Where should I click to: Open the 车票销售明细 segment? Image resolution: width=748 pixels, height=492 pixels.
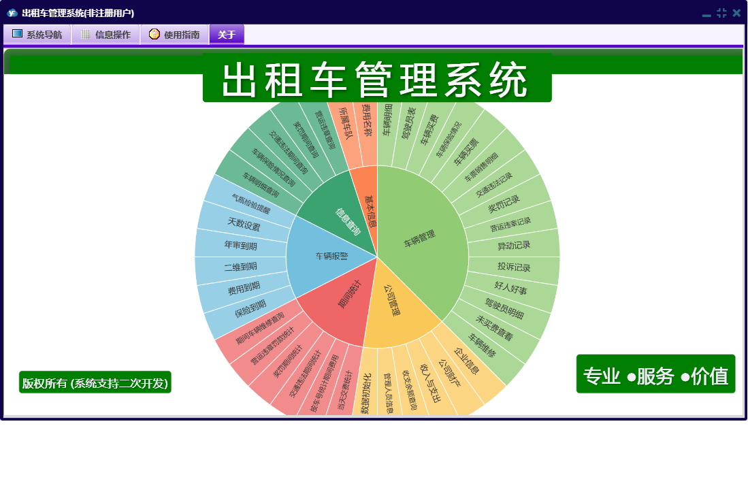click(x=481, y=167)
